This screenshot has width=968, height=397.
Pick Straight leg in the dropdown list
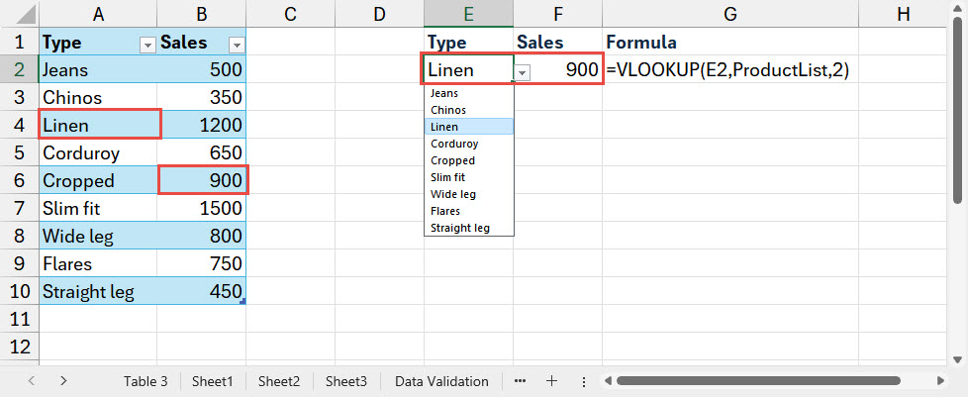pos(459,228)
